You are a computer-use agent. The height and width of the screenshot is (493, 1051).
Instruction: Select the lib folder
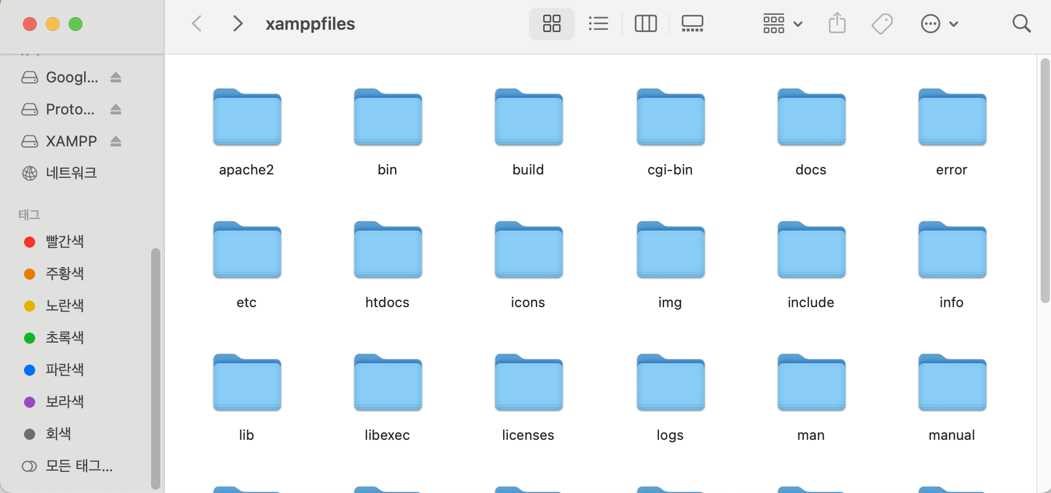tap(247, 383)
